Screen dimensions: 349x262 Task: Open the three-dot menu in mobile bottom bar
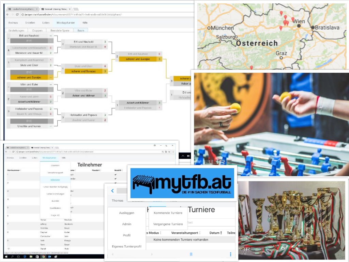[231, 254]
